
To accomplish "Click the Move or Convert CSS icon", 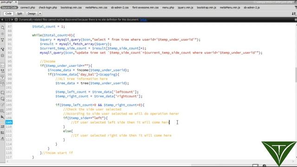I will pyautogui.click(x=2, y=117).
